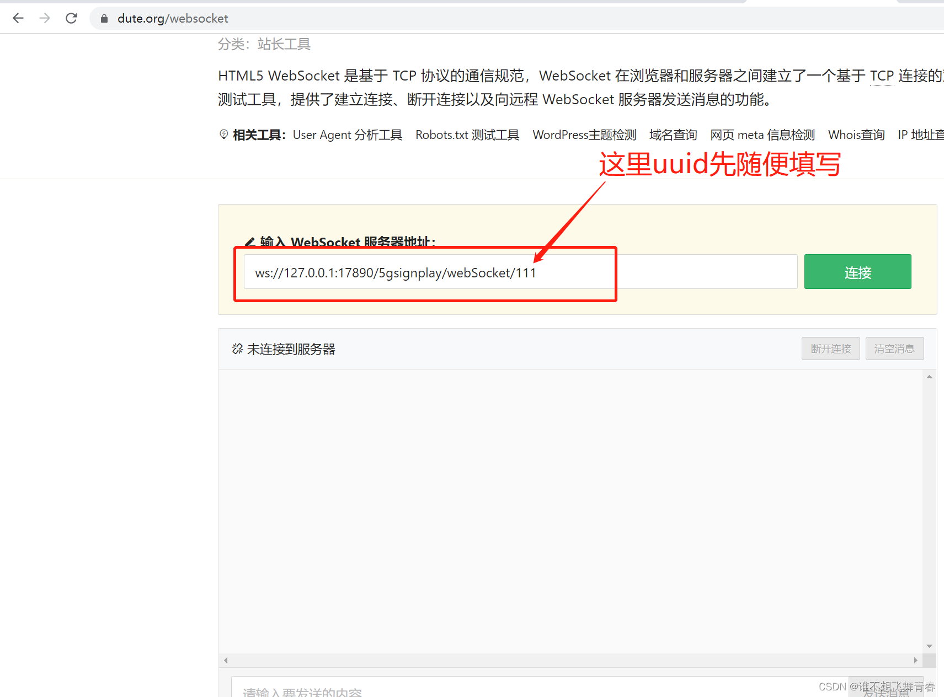
Task: Open WordPress主题检测 link
Action: (584, 135)
